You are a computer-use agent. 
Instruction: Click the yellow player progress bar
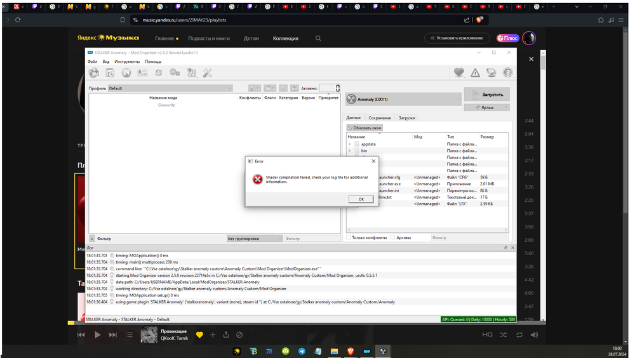(x=71, y=322)
